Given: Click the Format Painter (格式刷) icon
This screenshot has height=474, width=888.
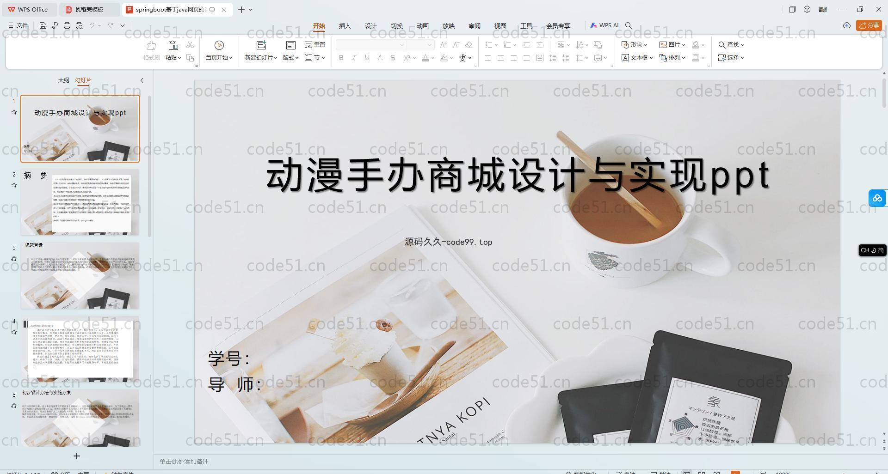Looking at the screenshot, I should point(151,45).
